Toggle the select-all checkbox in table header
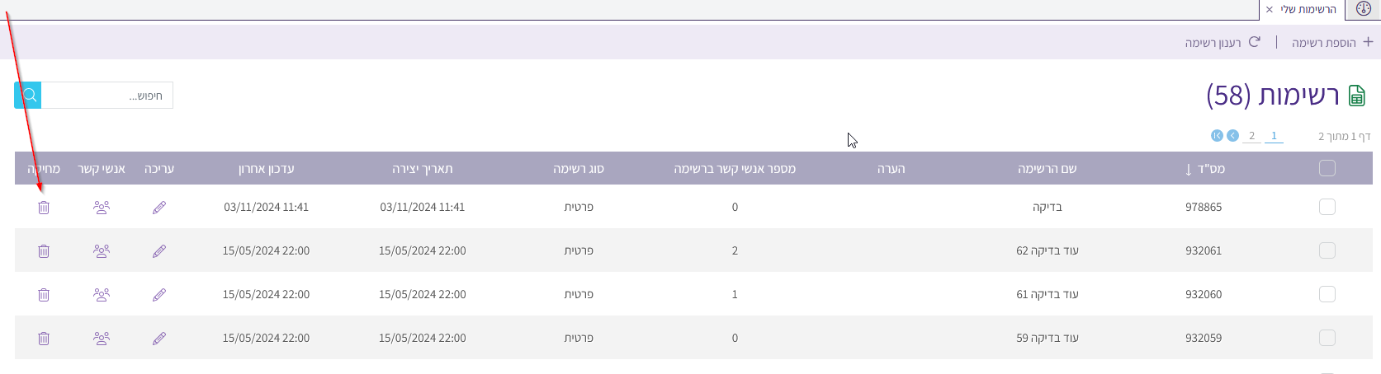This screenshot has height=374, width=1381. tap(1327, 169)
